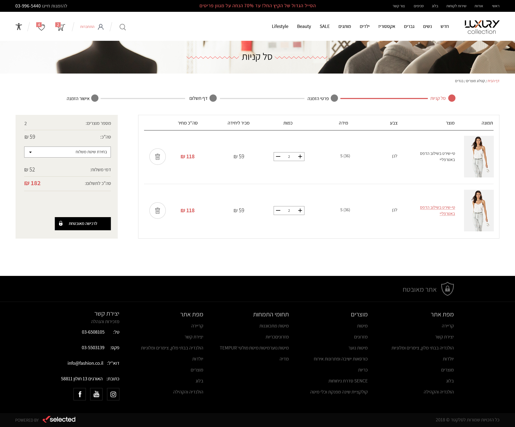
Task: Increase quantity of the second cart item
Action: coord(300,211)
